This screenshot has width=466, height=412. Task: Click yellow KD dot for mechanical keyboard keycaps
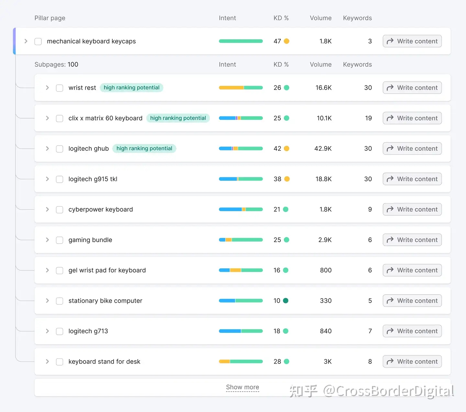[286, 41]
